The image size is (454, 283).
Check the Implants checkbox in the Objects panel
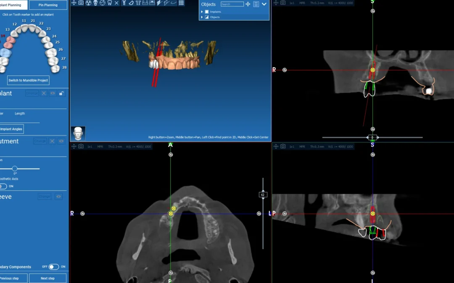pyautogui.click(x=207, y=12)
